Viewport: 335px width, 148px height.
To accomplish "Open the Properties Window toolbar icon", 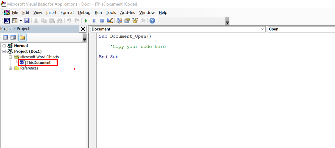I will point(127,21).
